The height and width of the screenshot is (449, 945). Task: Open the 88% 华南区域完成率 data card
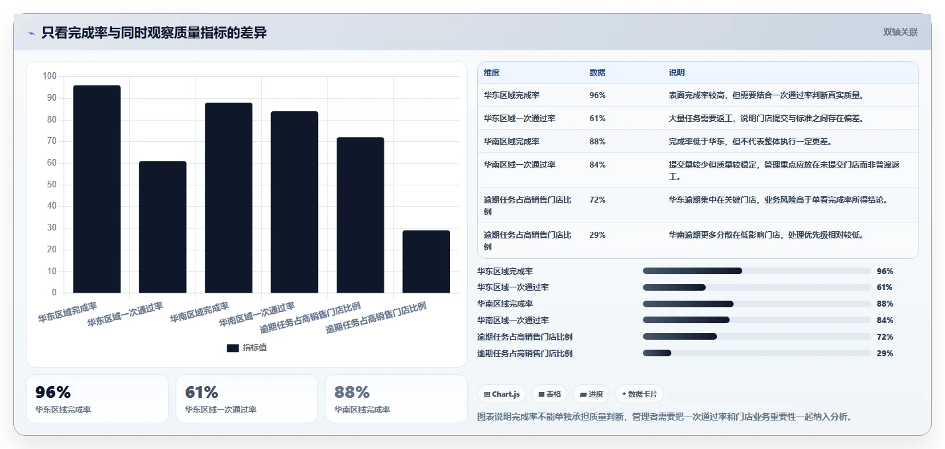coord(396,399)
